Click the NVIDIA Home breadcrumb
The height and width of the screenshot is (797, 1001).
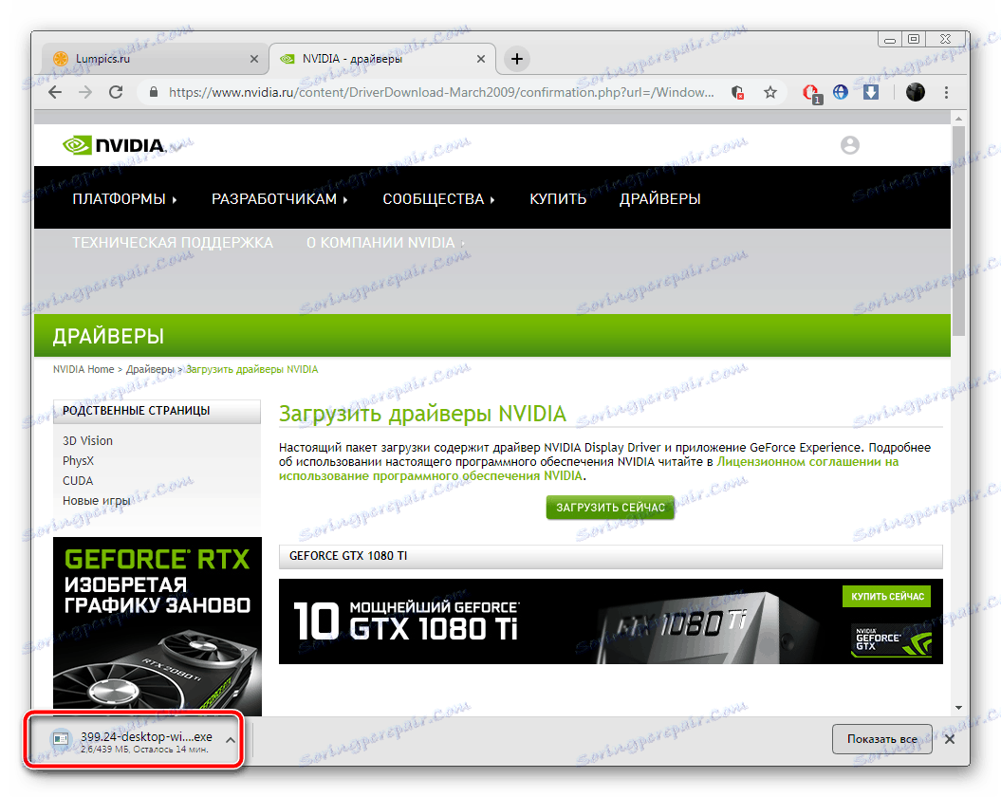[x=83, y=369]
